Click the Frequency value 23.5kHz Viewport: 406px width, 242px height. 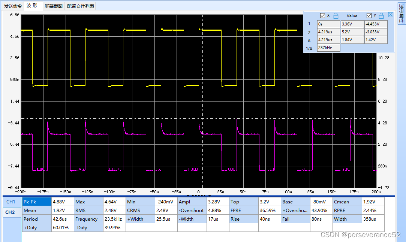click(114, 219)
